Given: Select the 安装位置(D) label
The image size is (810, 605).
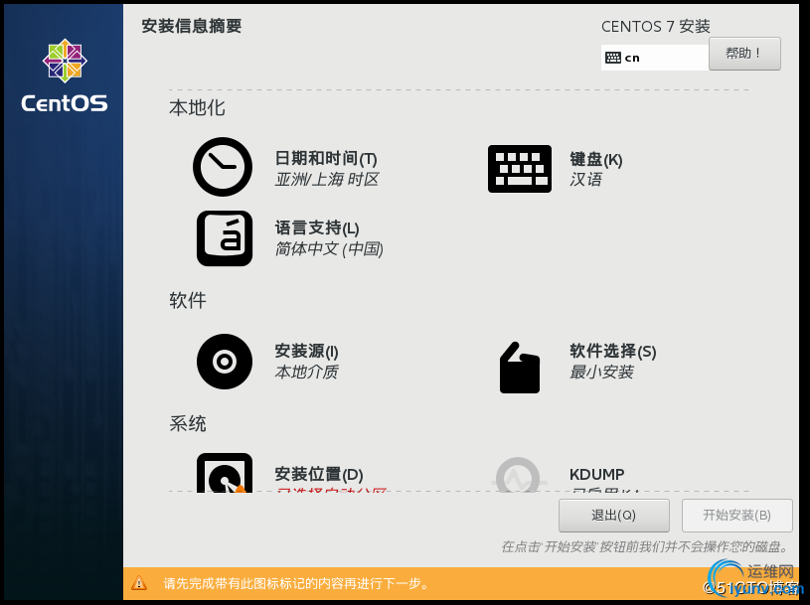Looking at the screenshot, I should tap(319, 474).
